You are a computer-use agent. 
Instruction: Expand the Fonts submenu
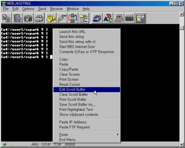click(87, 135)
